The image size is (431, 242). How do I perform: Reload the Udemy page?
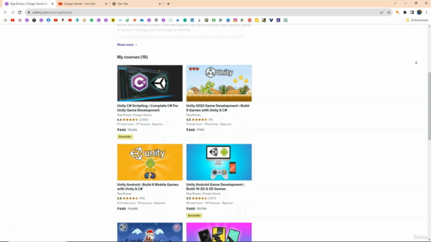20,12
